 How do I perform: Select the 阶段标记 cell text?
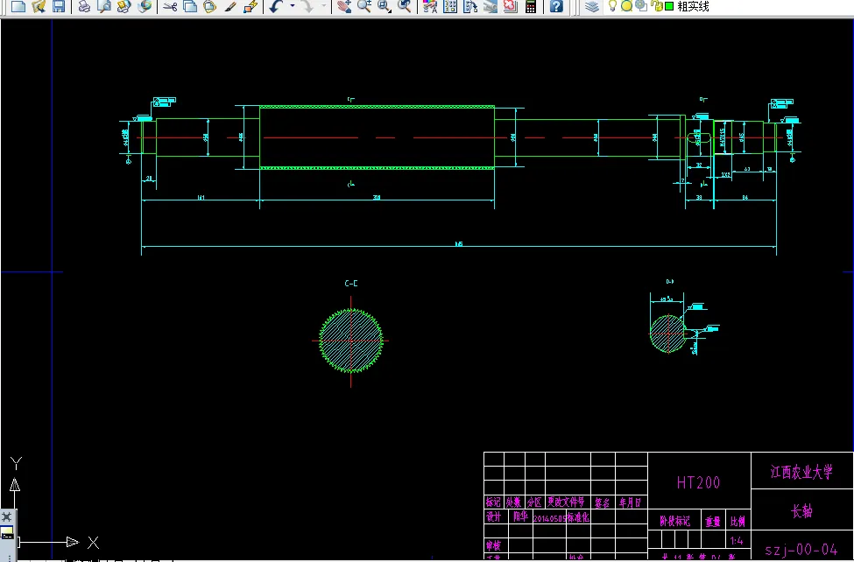675,521
